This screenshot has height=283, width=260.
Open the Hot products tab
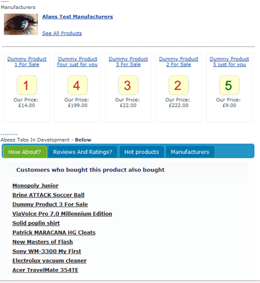pyautogui.click(x=142, y=152)
